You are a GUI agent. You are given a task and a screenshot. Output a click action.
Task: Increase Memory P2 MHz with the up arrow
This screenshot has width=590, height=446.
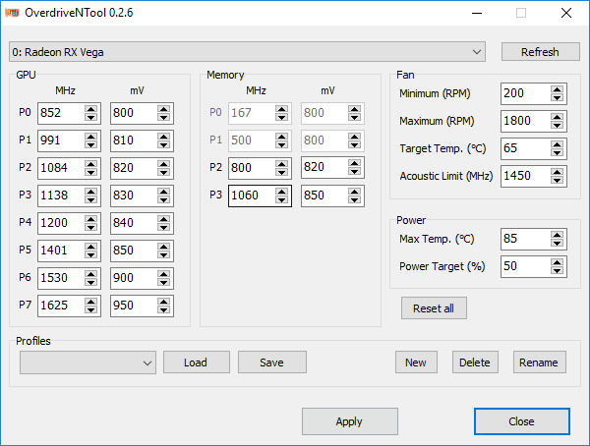click(282, 164)
